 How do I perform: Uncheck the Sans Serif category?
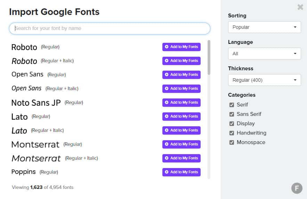(x=232, y=114)
